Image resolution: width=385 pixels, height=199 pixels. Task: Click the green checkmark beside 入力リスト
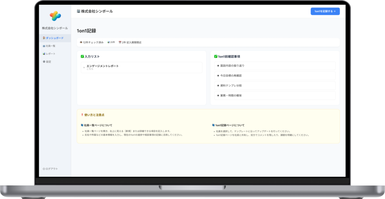pyautogui.click(x=82, y=57)
